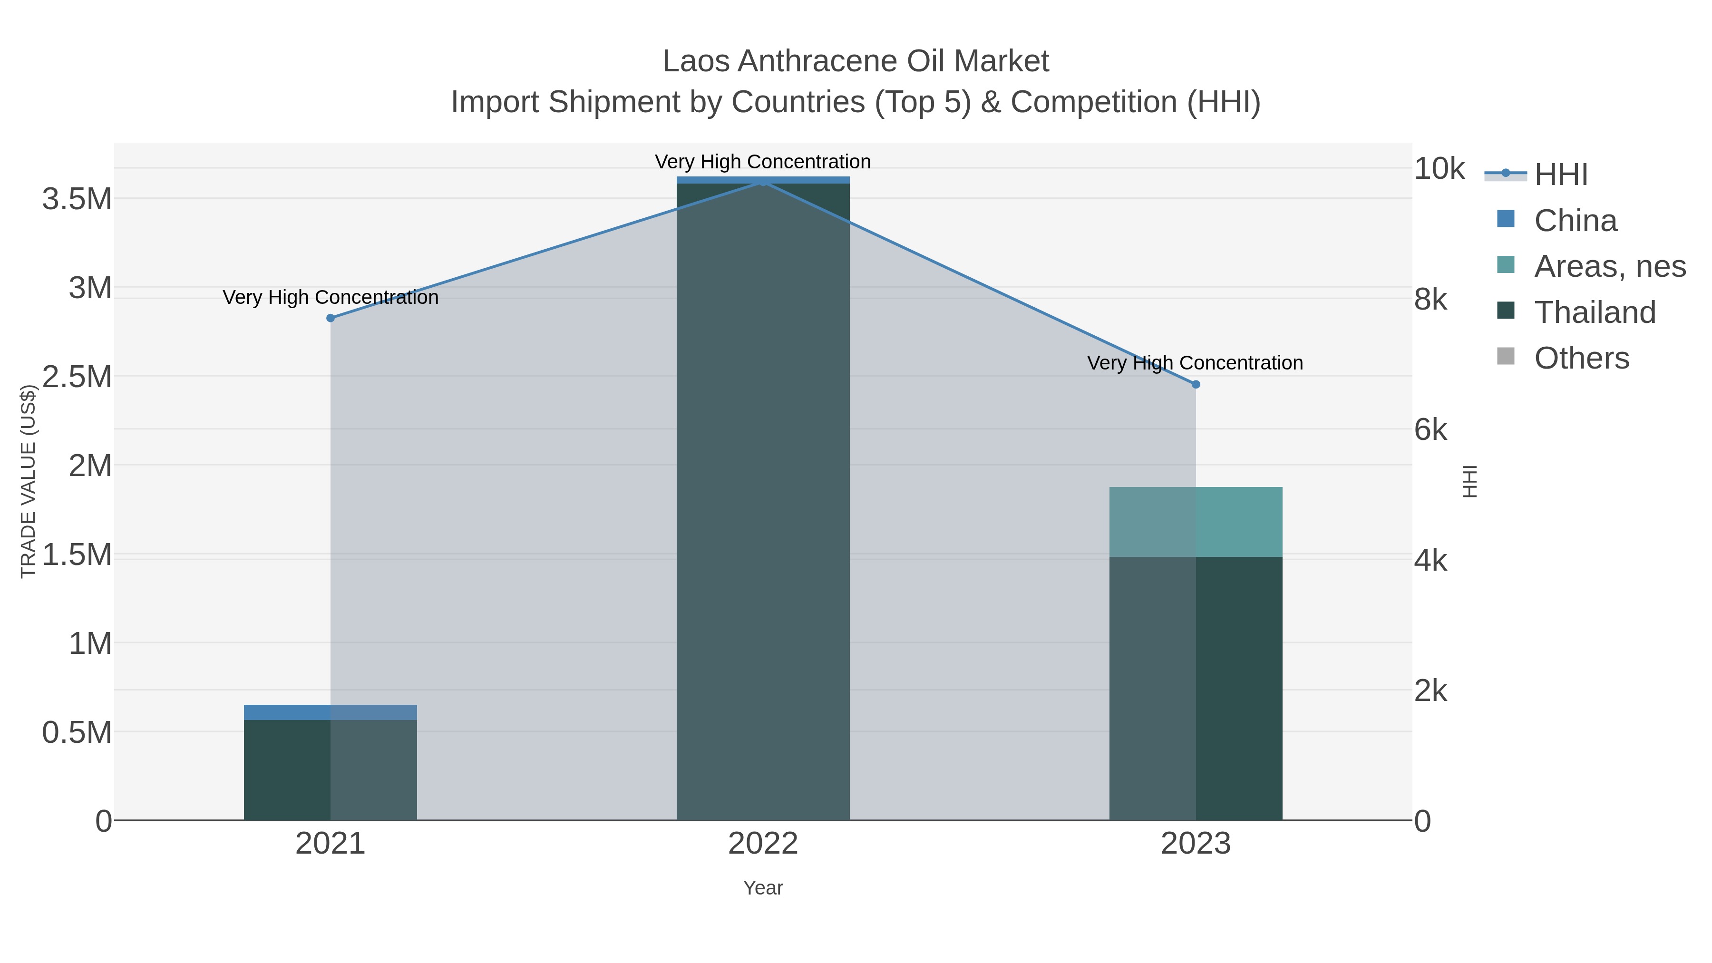Click the 2022 Thailand bar

click(x=763, y=502)
